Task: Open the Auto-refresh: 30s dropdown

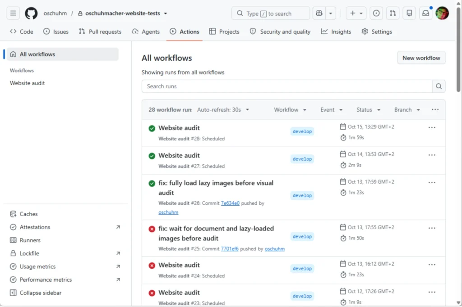Action: click(x=223, y=110)
